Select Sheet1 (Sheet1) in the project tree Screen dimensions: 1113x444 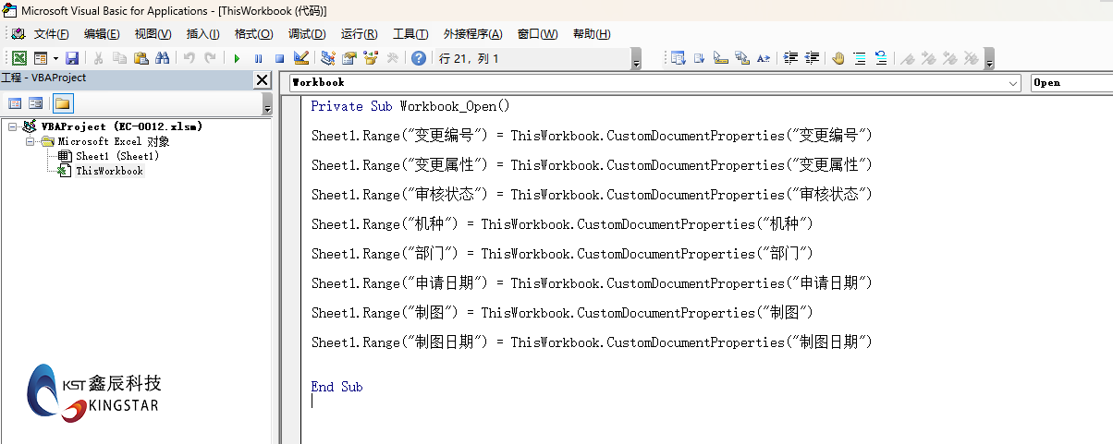click(116, 156)
